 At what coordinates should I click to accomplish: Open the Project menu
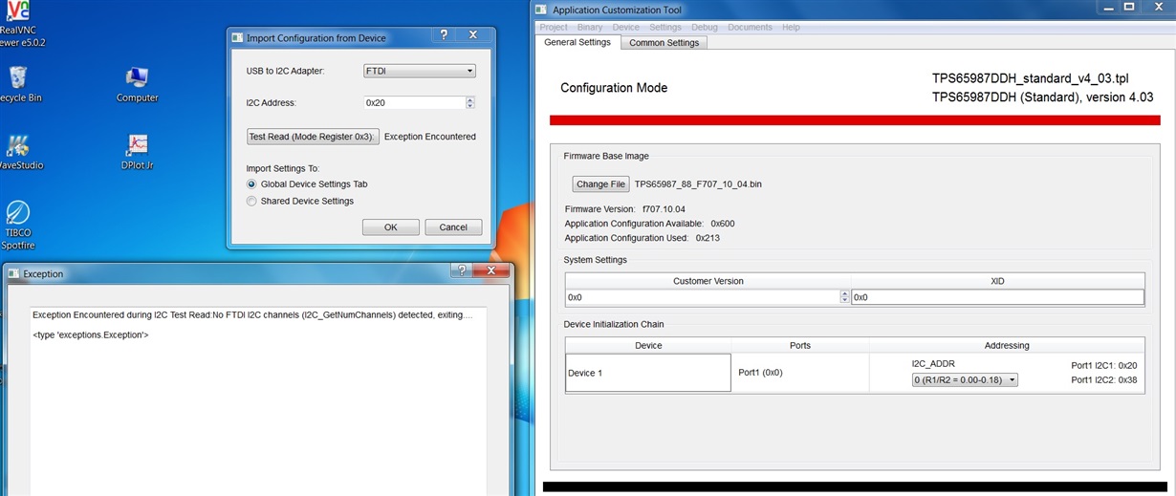554,27
